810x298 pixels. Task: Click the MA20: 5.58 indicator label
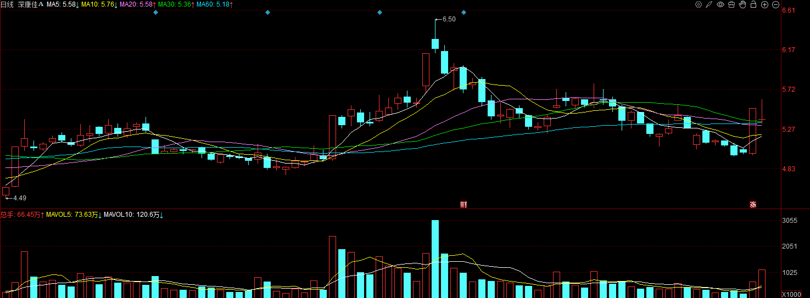click(x=138, y=4)
